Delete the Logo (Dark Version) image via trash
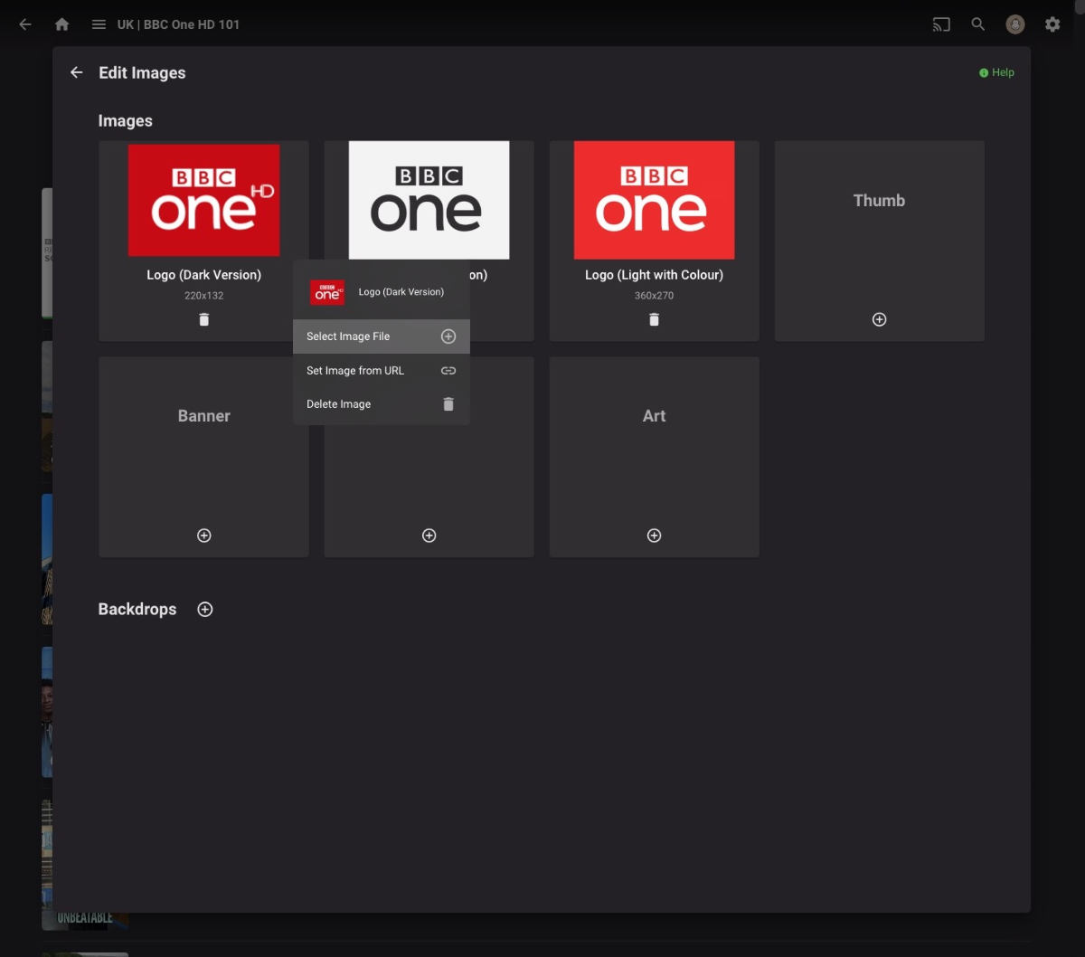Screen dimensions: 1085x957 pyautogui.click(x=204, y=319)
